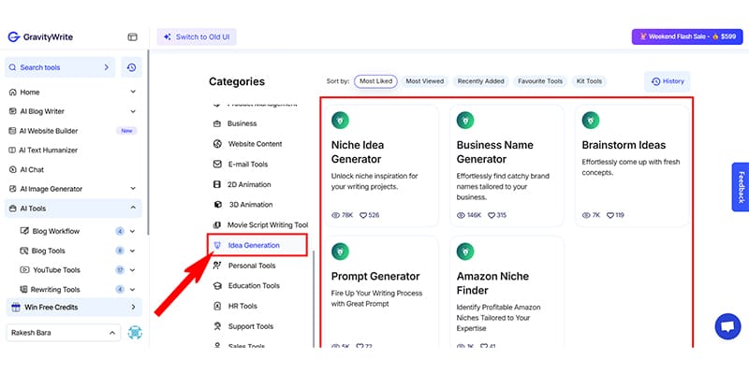The image size is (749, 374).
Task: Click the AI Chat icon
Action: (x=13, y=169)
